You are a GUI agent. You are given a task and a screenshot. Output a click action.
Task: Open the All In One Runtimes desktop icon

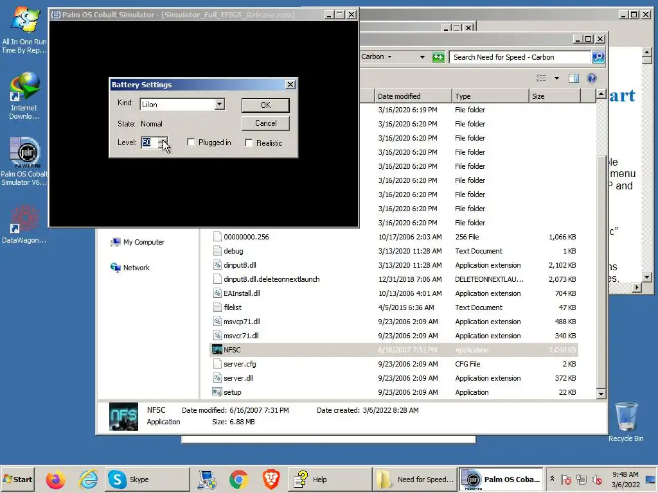click(24, 30)
